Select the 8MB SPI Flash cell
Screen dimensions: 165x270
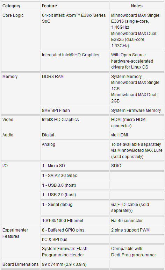point(75,111)
